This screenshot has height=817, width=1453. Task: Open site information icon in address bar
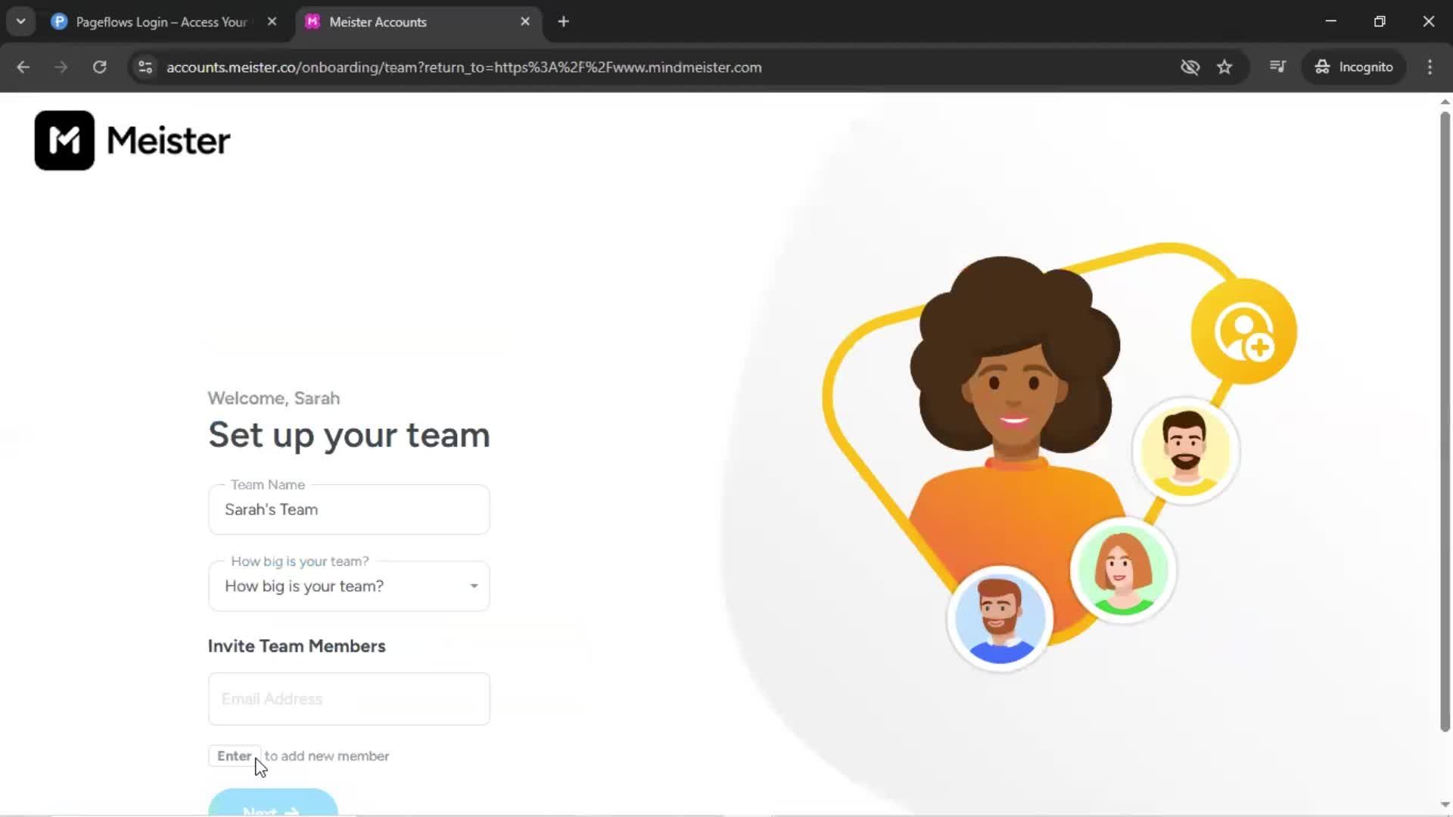pos(145,67)
